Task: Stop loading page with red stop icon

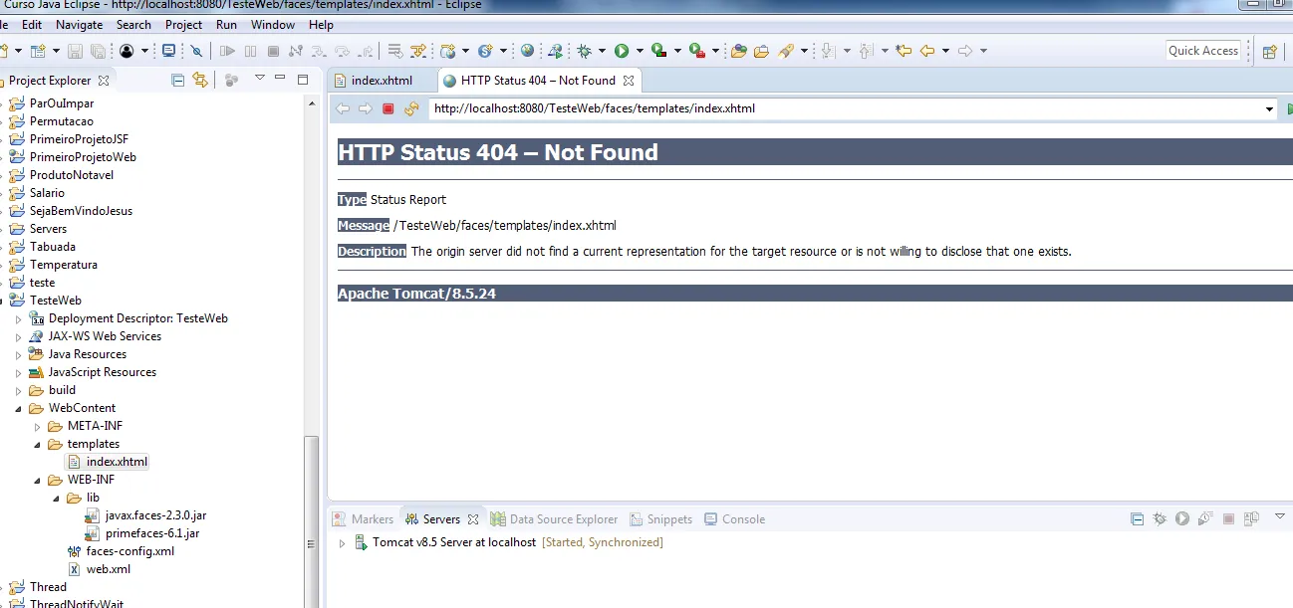Action: (x=388, y=108)
